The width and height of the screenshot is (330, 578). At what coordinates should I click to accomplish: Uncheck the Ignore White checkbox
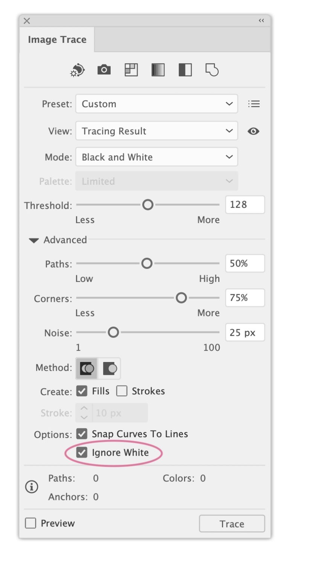point(82,452)
